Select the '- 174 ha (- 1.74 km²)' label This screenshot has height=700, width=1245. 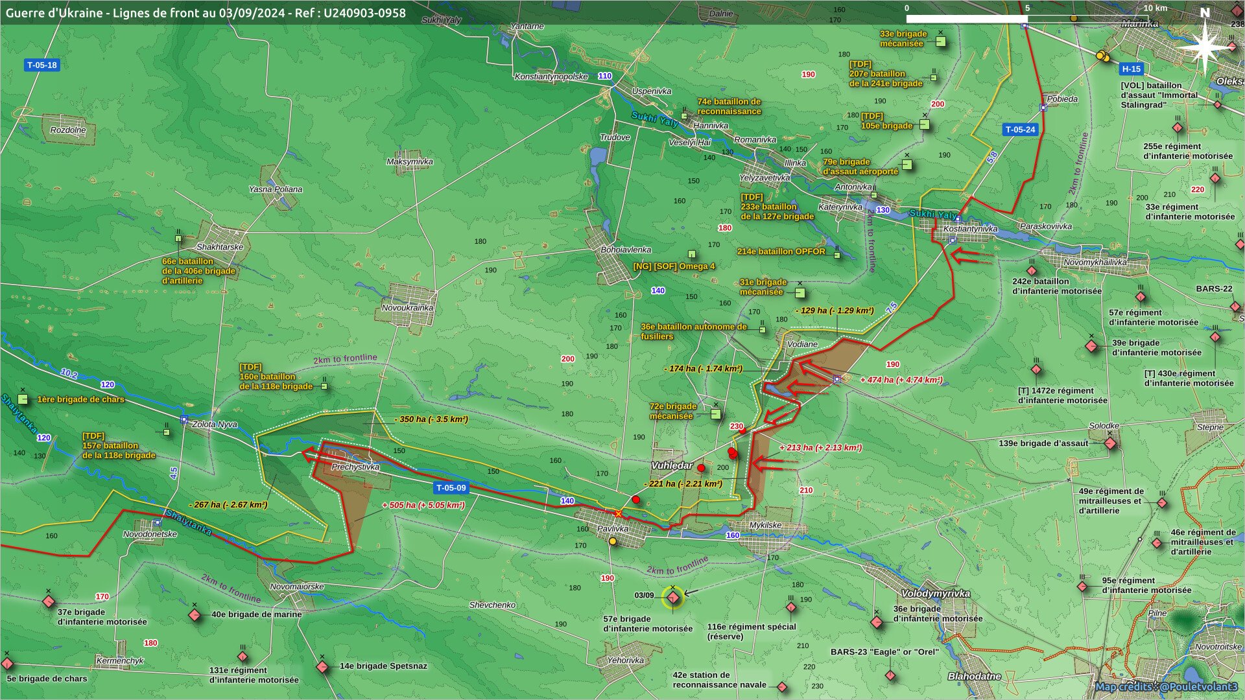coord(703,369)
